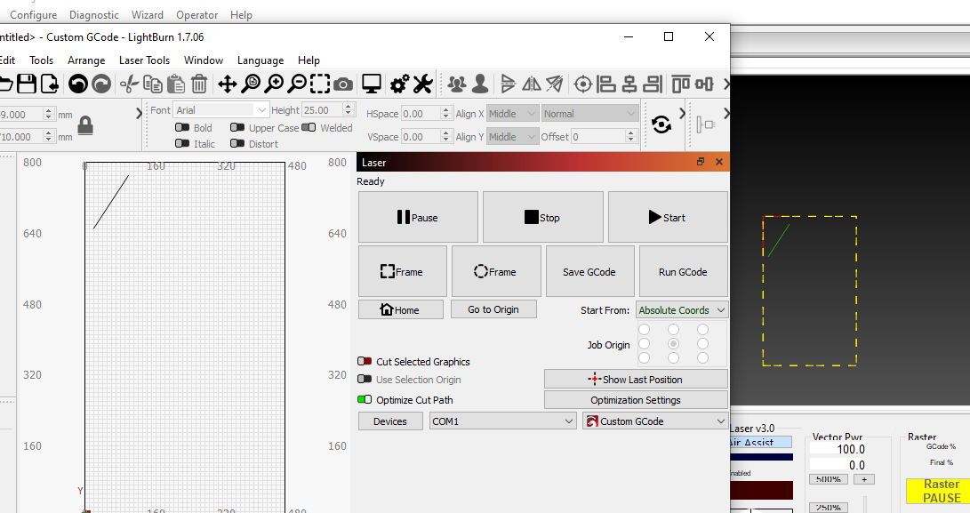This screenshot has height=513, width=970.
Task: Click the Export/Save As file icon
Action: click(x=50, y=84)
